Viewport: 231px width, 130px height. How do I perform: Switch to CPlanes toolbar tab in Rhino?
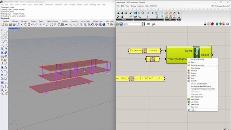pyautogui.click(x=15, y=21)
